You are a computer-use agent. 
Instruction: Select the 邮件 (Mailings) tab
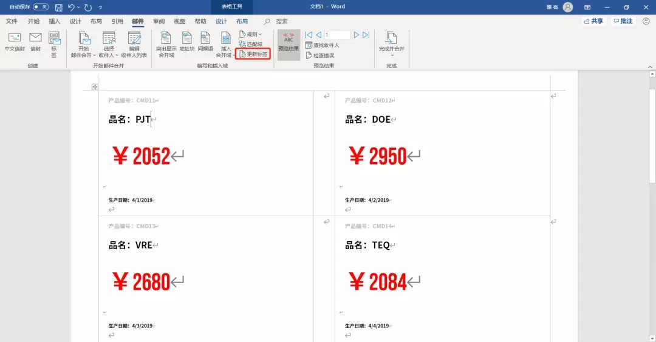pos(138,21)
